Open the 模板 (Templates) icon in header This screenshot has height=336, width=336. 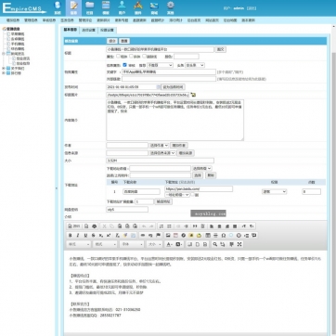(106, 7)
